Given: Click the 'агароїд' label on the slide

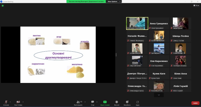Looking at the screenshot, I should coord(85,41).
